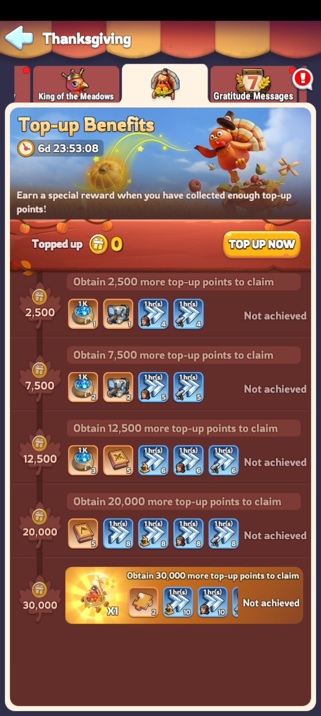Image resolution: width=321 pixels, height=716 pixels.
Task: Tap the gem bag in the 2,500 tier
Action: [83, 314]
